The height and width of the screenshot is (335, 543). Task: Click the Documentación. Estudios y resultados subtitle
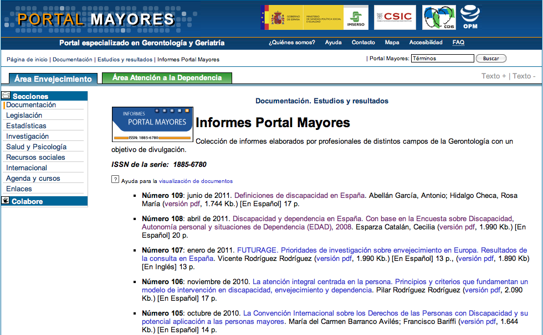point(322,101)
